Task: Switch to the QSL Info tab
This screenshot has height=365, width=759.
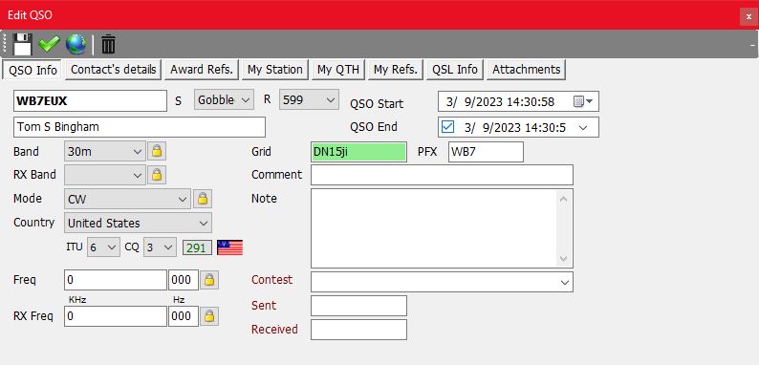Action: coord(455,69)
